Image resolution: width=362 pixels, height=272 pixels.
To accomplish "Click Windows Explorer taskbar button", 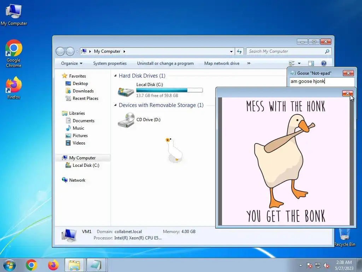I will [74, 265].
